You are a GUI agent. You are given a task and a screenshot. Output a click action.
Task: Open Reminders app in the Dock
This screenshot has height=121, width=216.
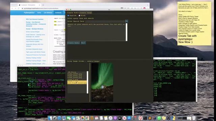click(x=101, y=118)
